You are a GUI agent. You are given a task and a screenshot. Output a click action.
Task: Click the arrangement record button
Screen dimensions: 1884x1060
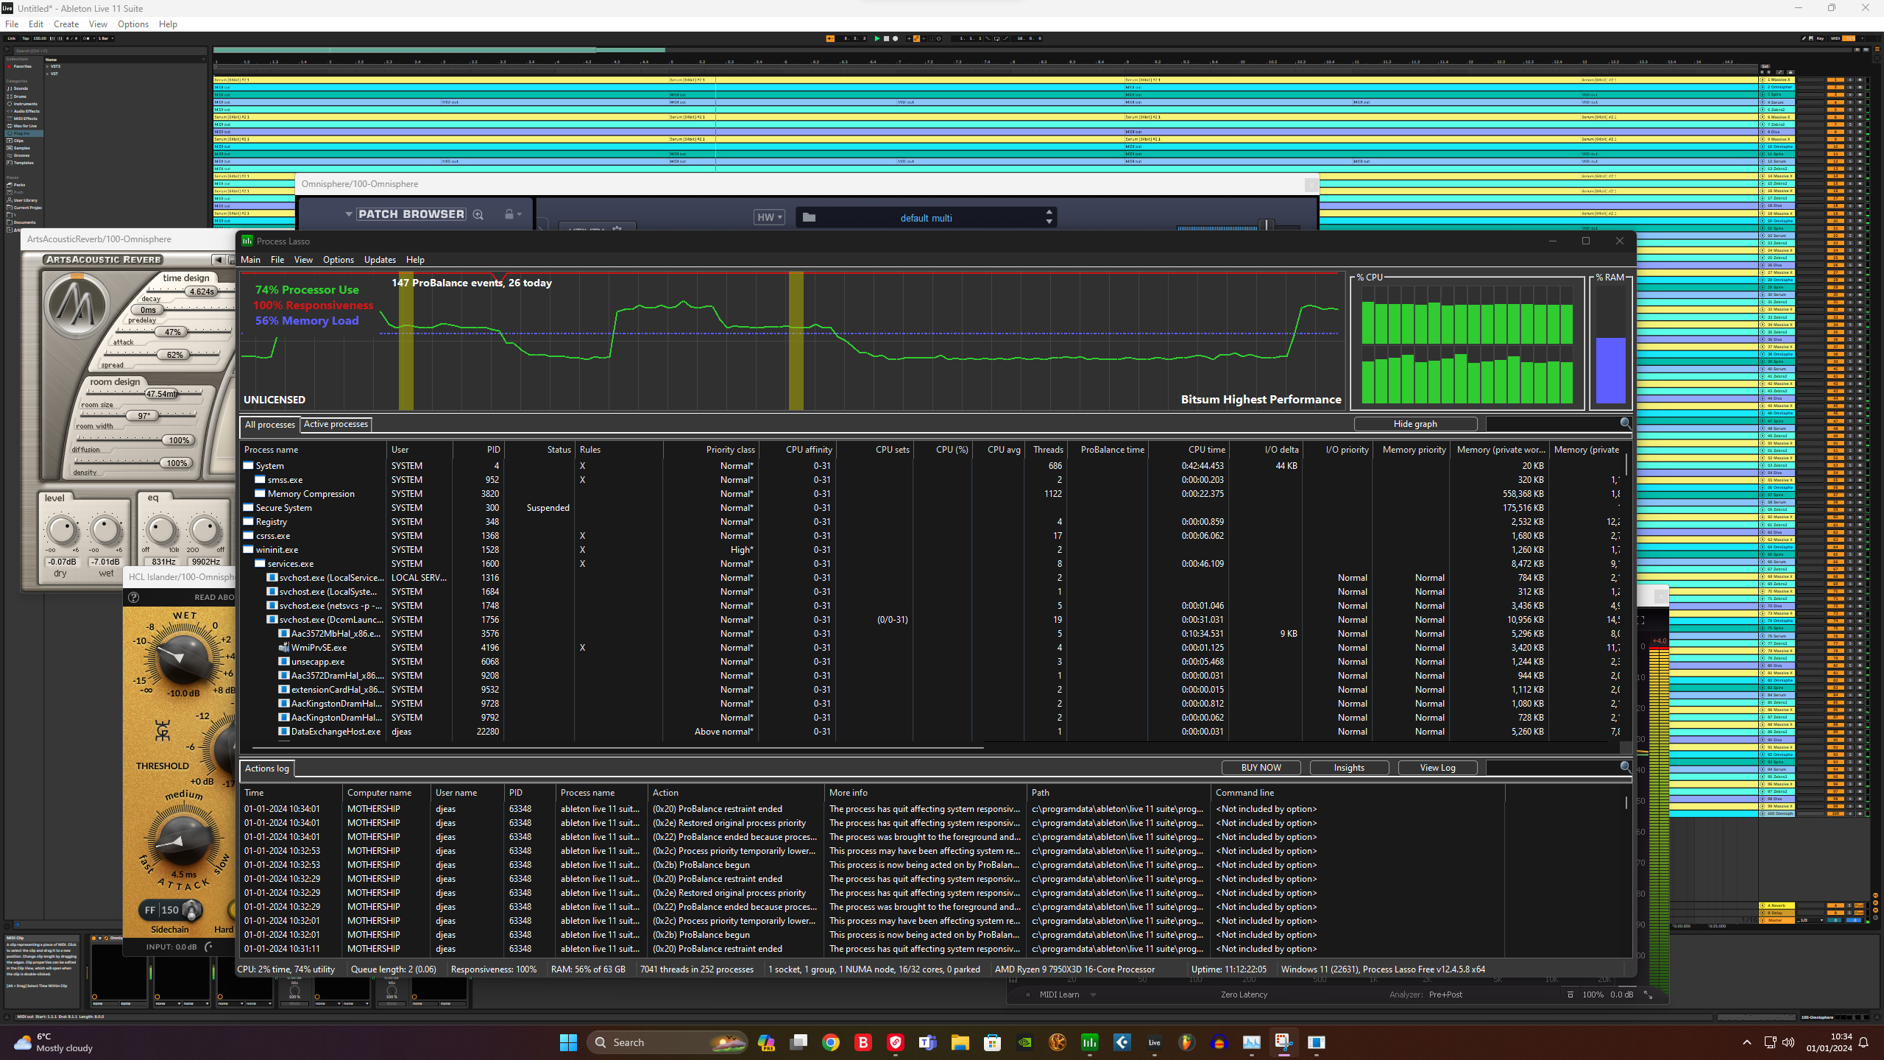coord(896,38)
